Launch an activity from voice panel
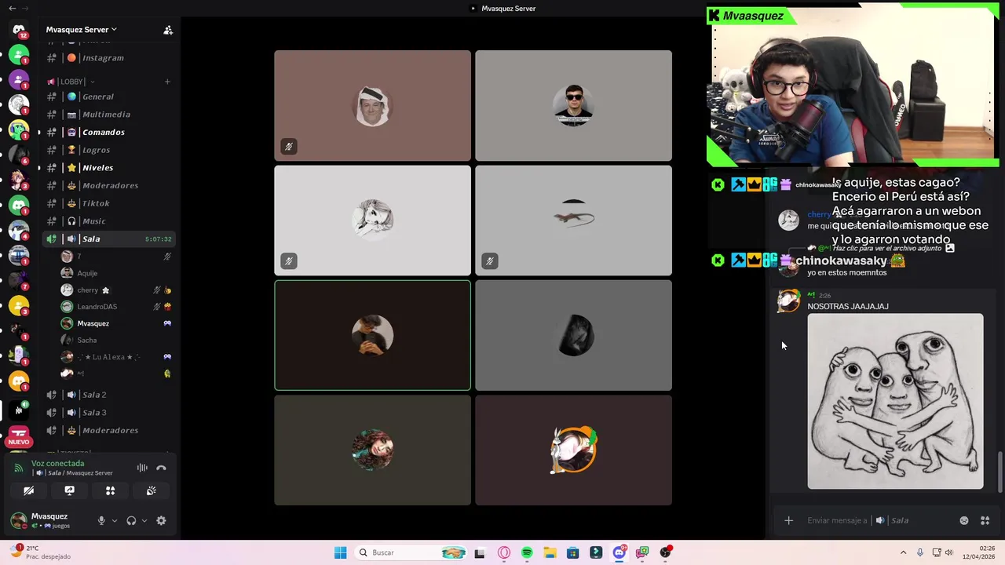This screenshot has width=1005, height=565. (x=110, y=490)
